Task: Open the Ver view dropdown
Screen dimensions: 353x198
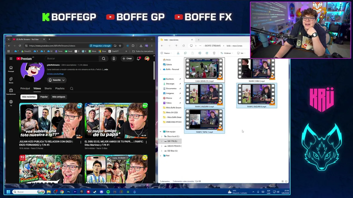Action: point(241,53)
